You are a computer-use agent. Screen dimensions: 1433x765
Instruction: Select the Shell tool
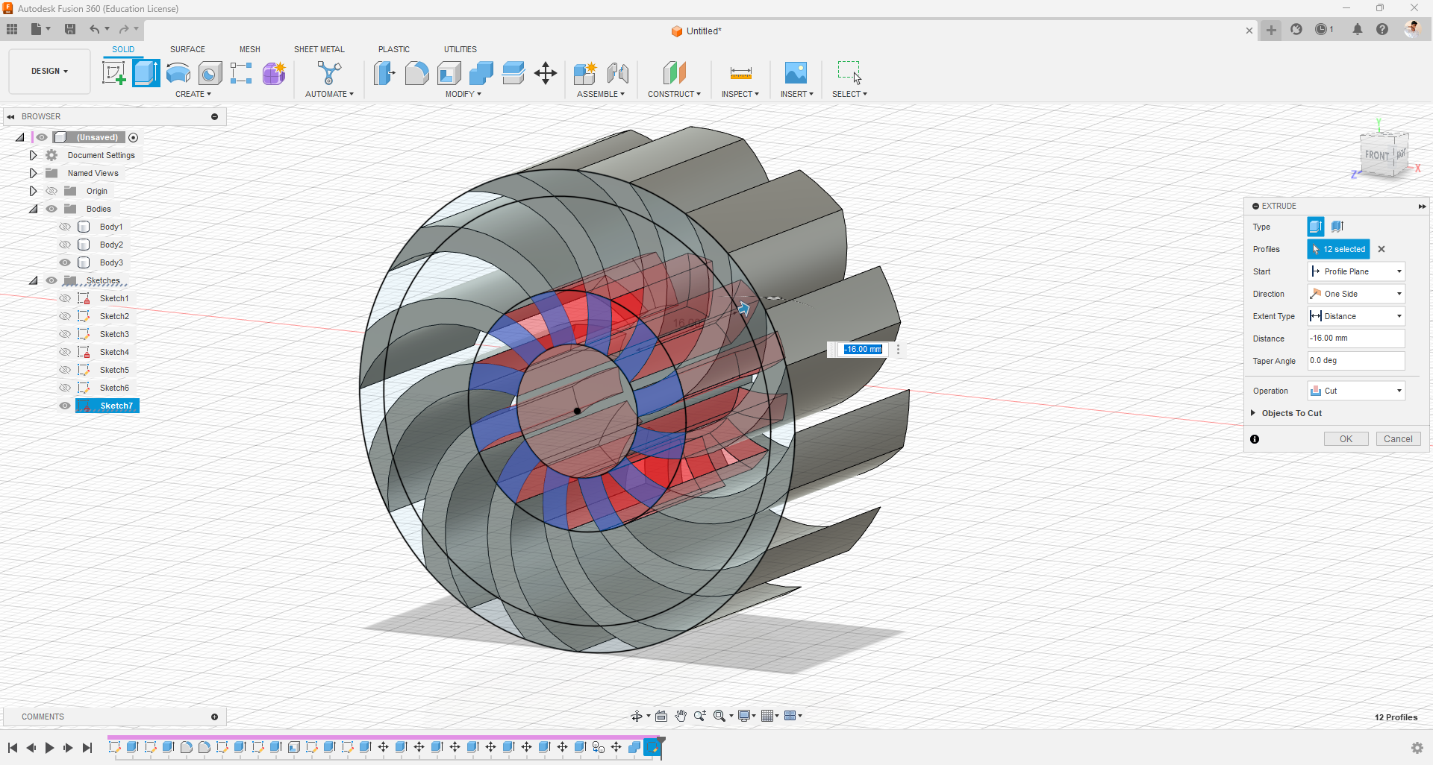pos(449,73)
